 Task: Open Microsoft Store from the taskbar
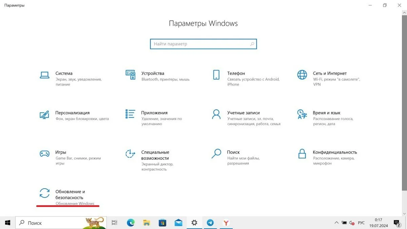tap(162, 223)
